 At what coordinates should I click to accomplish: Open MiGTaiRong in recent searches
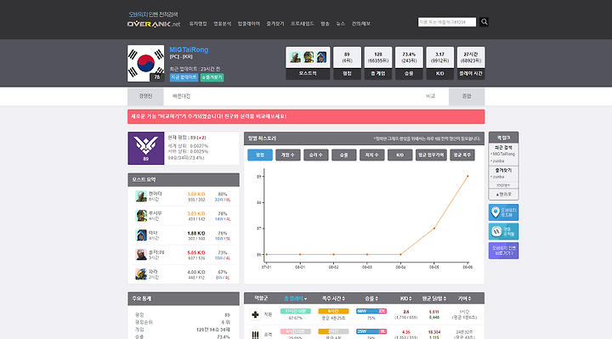click(x=504, y=154)
